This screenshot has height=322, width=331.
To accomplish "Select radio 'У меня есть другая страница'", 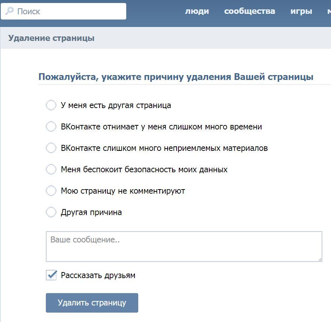I will [x=51, y=105].
